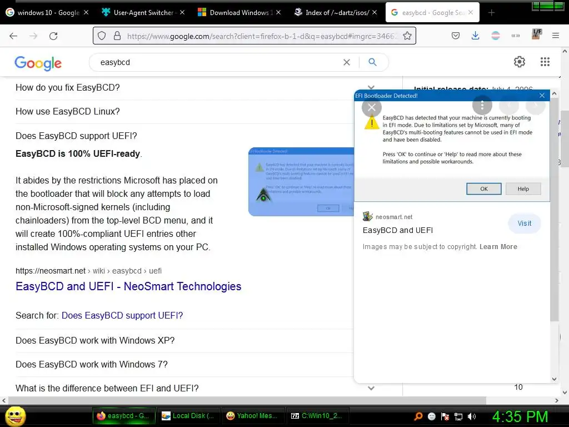Switch to the windows 10 - Google tab
The width and height of the screenshot is (569, 427).
47,12
